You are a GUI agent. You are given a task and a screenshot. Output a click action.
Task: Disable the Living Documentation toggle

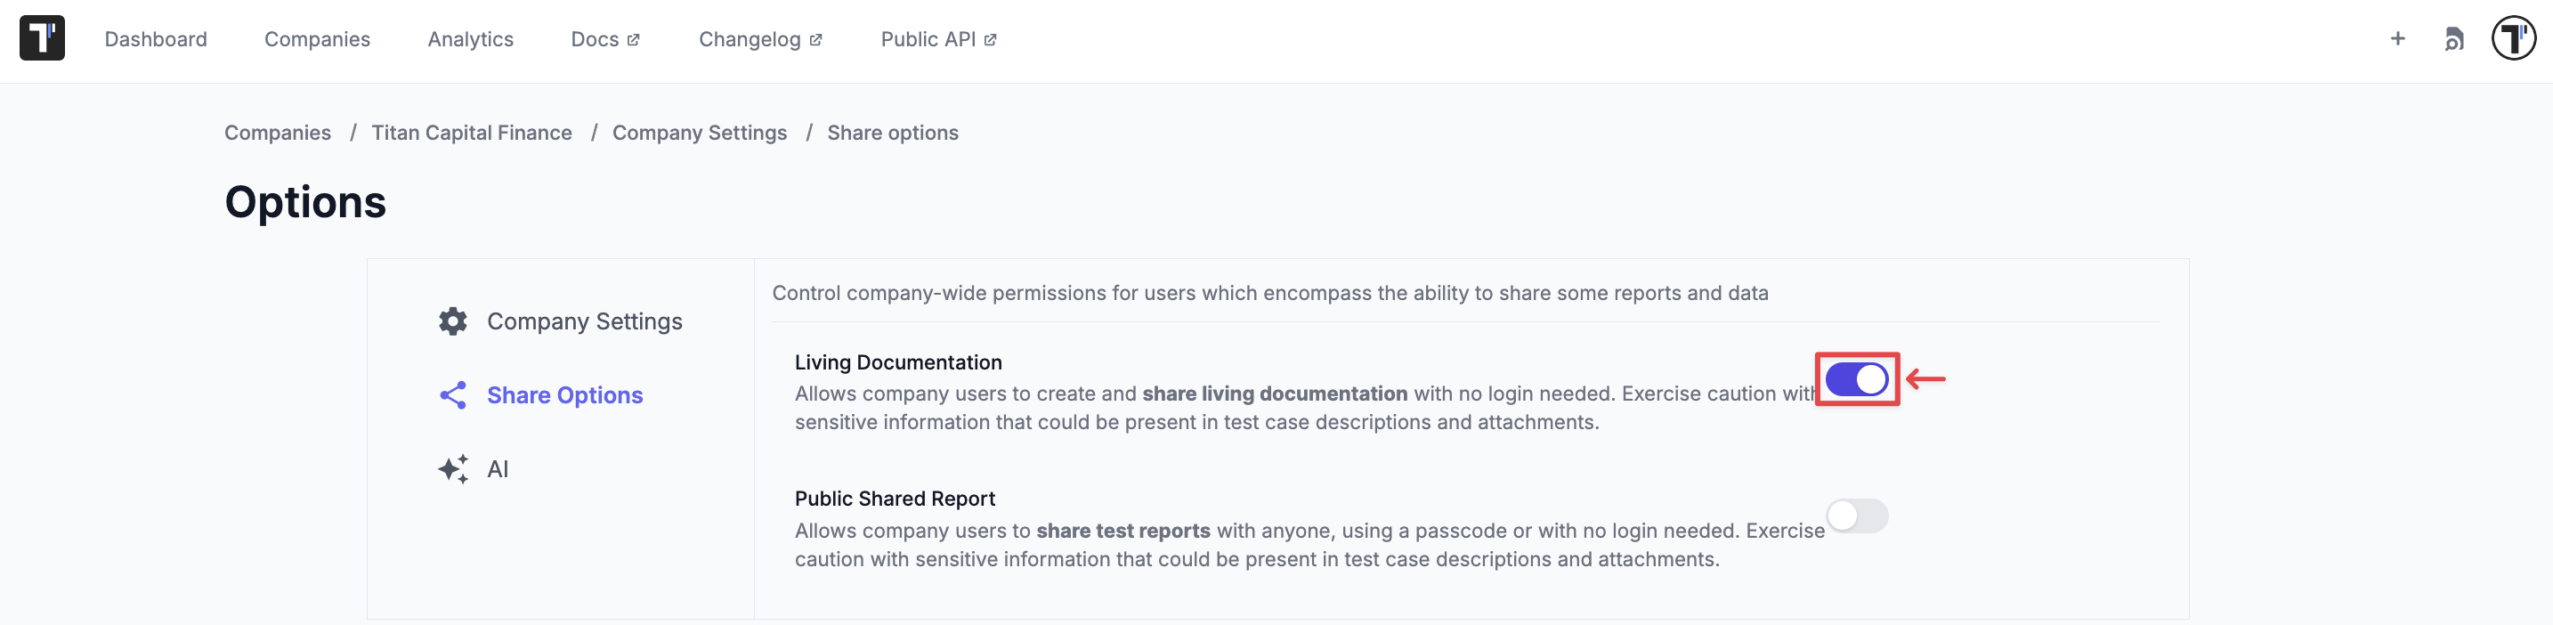point(1856,378)
